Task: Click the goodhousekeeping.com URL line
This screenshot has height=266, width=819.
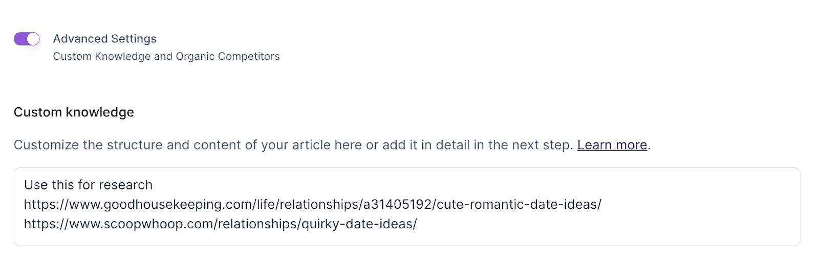Action: pyautogui.click(x=312, y=204)
